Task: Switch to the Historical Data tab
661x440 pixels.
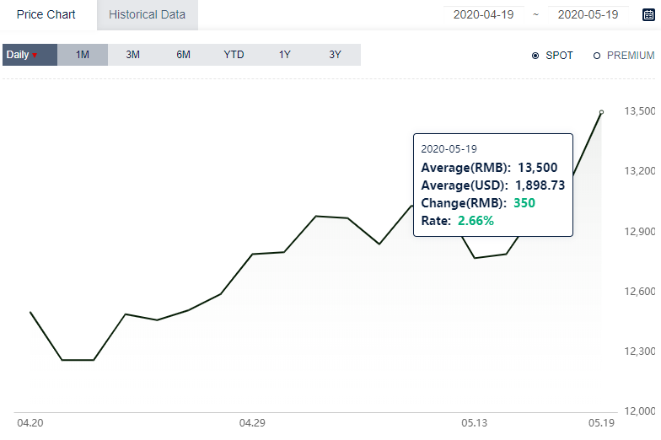Action: point(147,15)
